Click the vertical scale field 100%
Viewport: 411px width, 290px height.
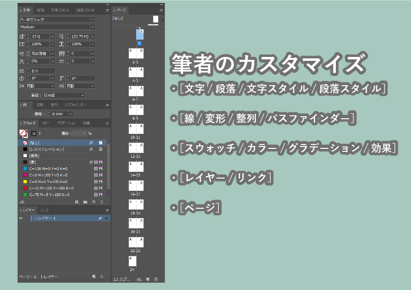(41, 44)
